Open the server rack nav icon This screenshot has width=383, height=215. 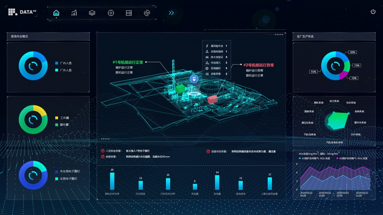(x=129, y=13)
